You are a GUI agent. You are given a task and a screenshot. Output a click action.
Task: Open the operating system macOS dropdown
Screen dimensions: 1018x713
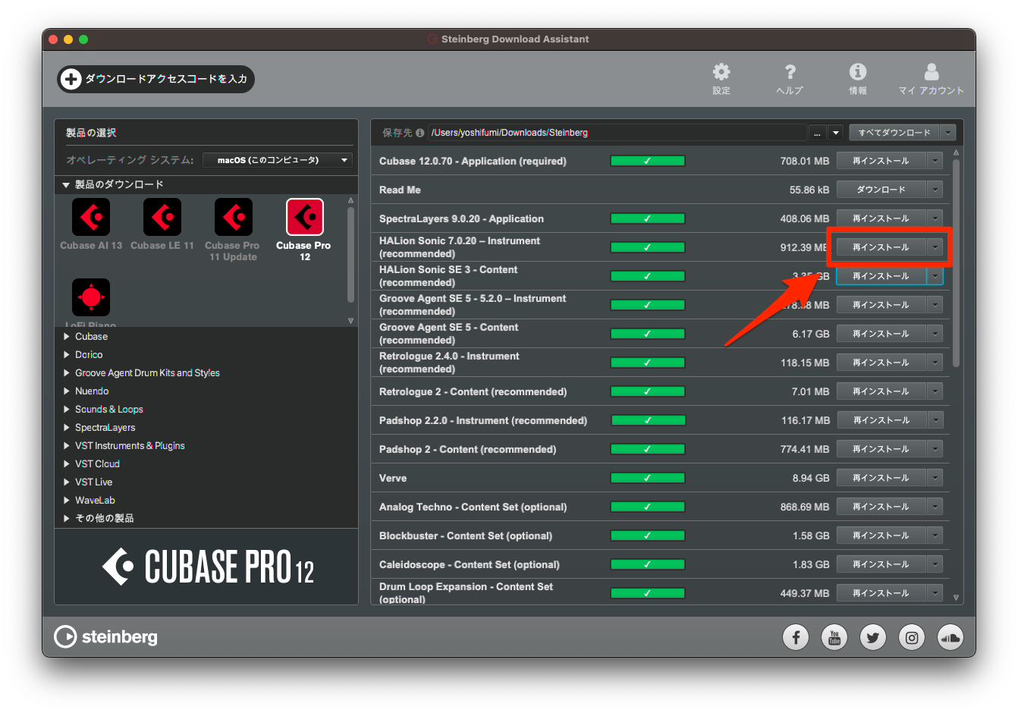coord(278,160)
